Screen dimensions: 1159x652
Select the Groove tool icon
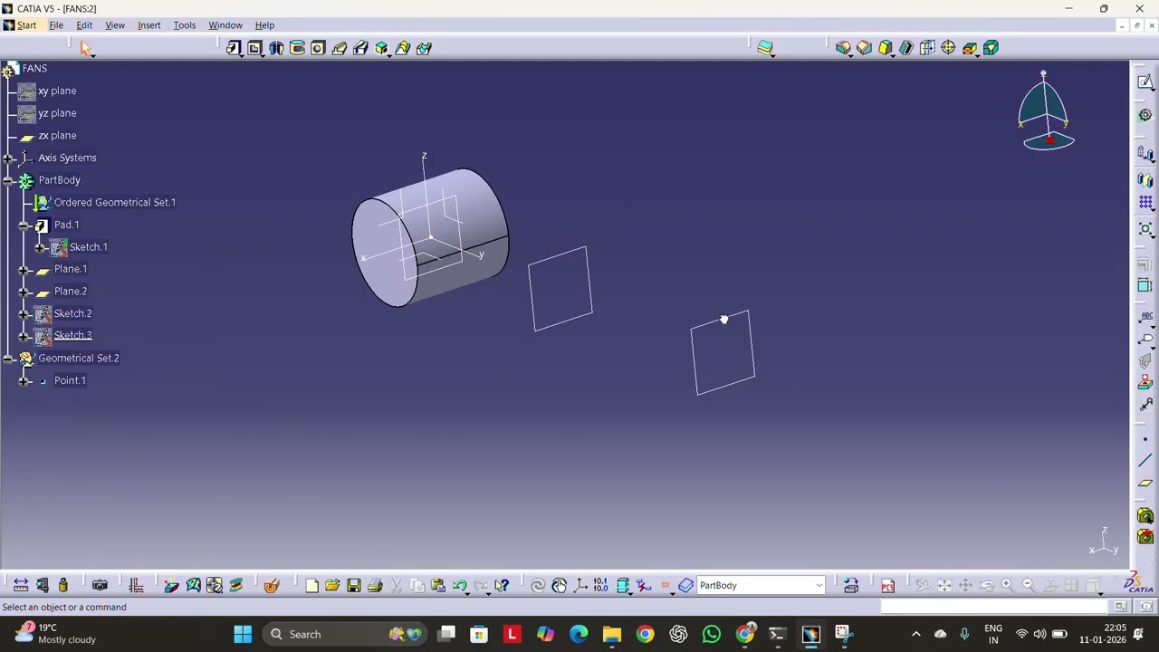[x=297, y=48]
